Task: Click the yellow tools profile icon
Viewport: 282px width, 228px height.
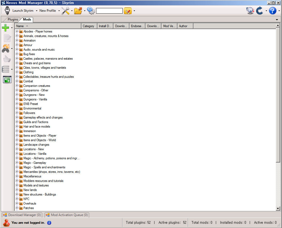Action: pyautogui.click(x=128, y=11)
